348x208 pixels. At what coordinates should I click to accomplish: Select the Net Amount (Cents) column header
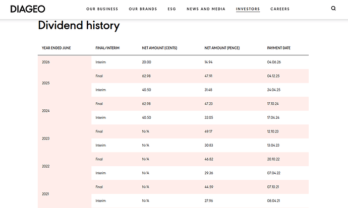tap(159, 48)
